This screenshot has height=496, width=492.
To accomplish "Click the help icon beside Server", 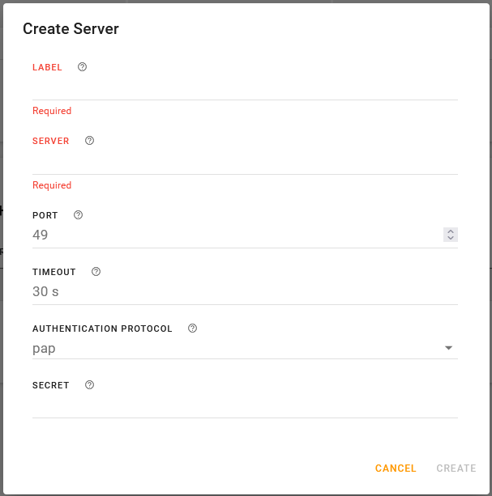I will (x=89, y=140).
